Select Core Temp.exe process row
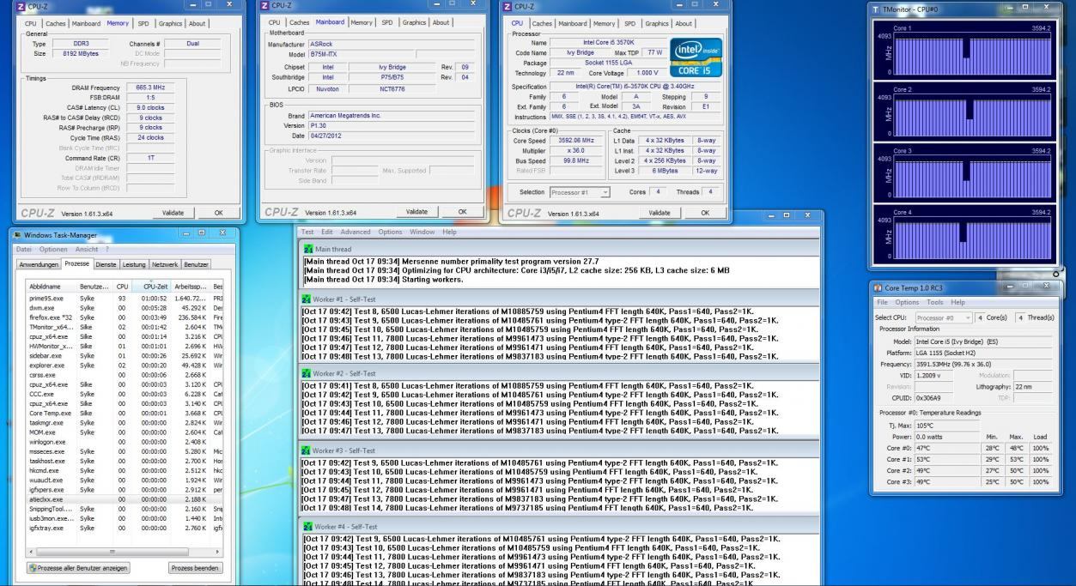The image size is (1076, 586). [x=125, y=413]
